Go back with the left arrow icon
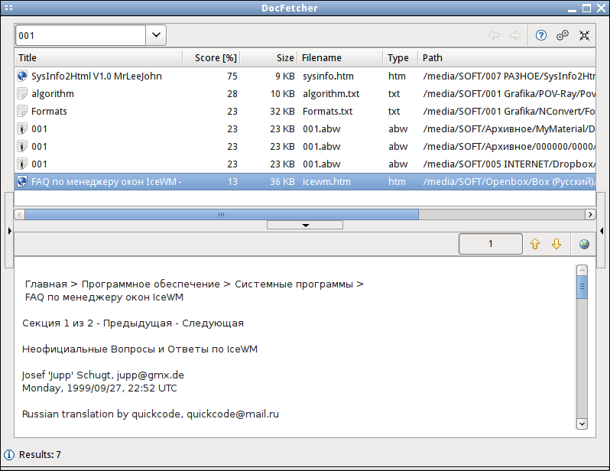This screenshot has width=610, height=471. coord(494,35)
